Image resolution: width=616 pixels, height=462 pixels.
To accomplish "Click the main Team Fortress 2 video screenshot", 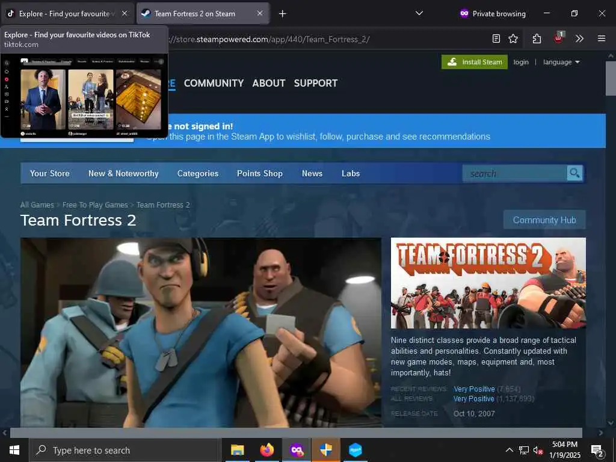I will coord(201,332).
